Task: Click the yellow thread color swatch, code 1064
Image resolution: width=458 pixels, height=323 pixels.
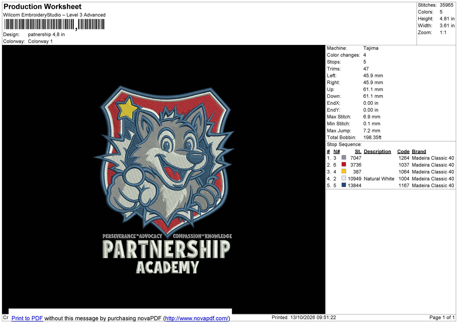Action: [x=344, y=171]
